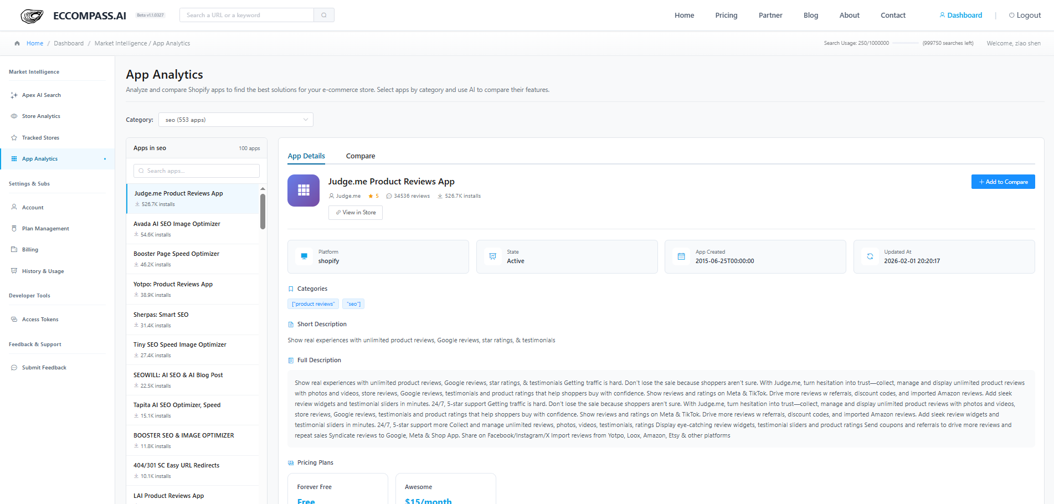Click View in Store button
Viewport: 1054px width, 504px height.
(356, 213)
